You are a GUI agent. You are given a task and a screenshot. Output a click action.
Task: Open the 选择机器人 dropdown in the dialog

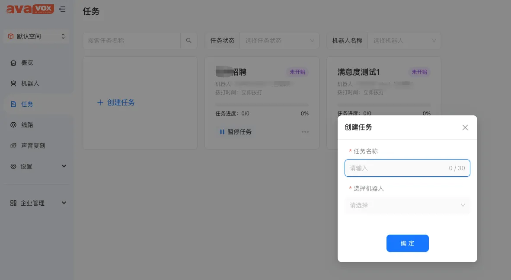(407, 205)
